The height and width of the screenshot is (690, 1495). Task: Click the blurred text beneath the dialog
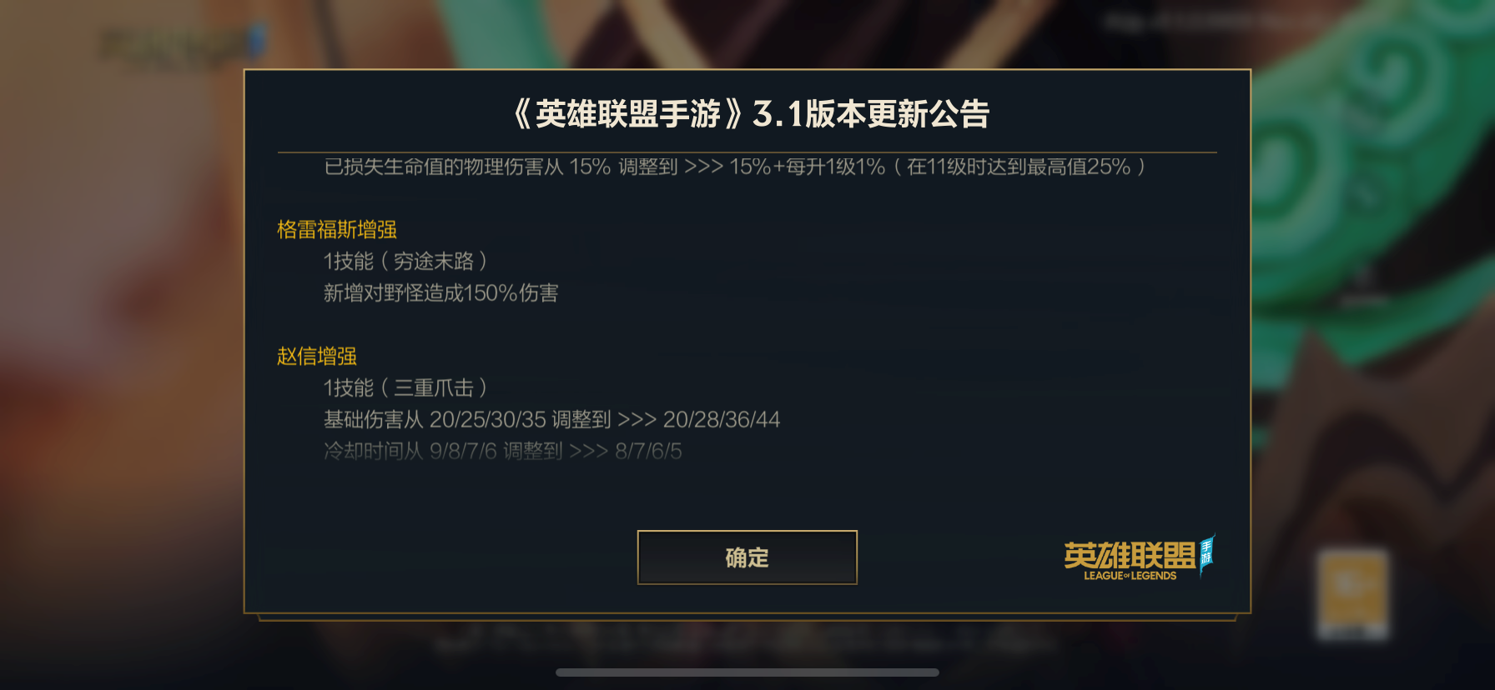(x=747, y=640)
